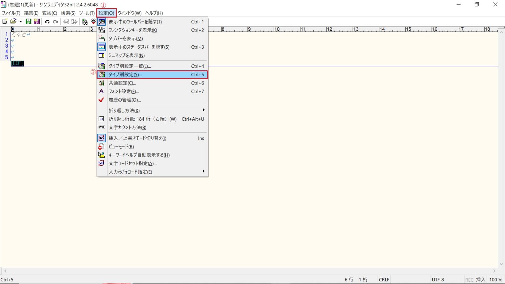Toggle 挿入/上書きモード切り替え entry
The width and height of the screenshot is (505, 284).
[137, 138]
